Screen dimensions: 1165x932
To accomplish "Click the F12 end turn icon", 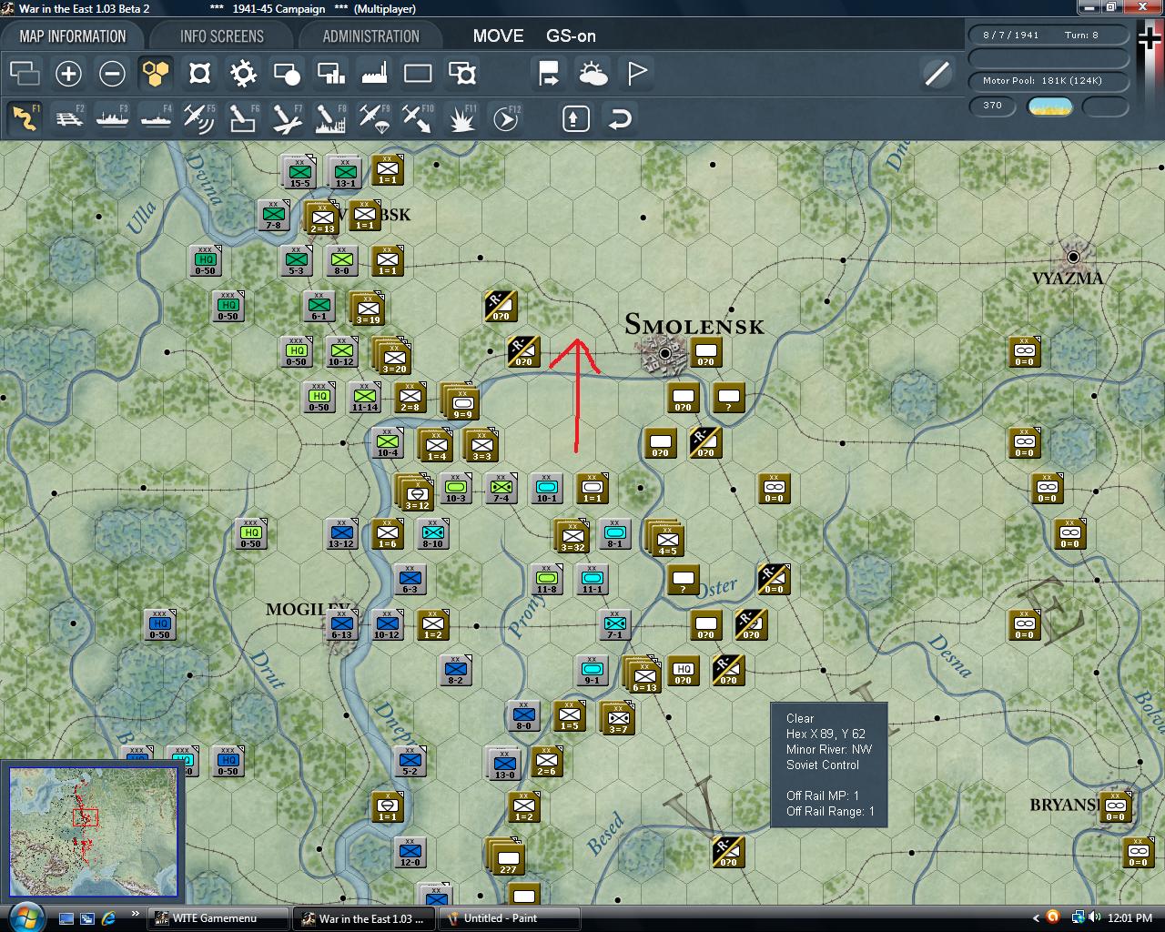I will pos(505,118).
